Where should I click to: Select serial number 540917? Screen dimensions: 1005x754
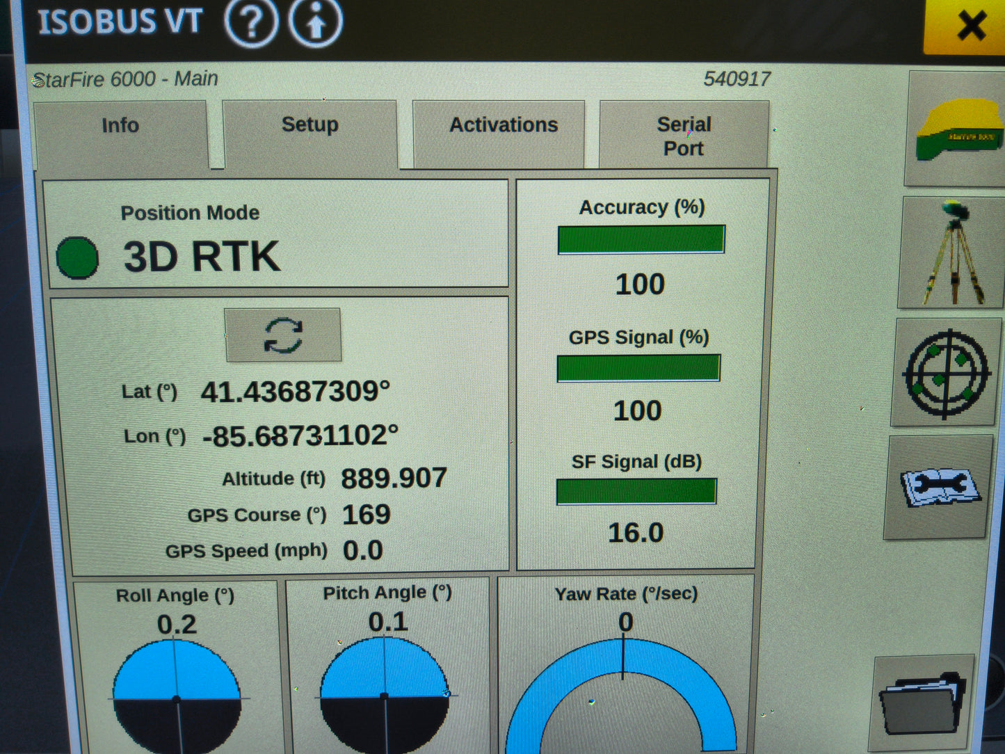737,79
